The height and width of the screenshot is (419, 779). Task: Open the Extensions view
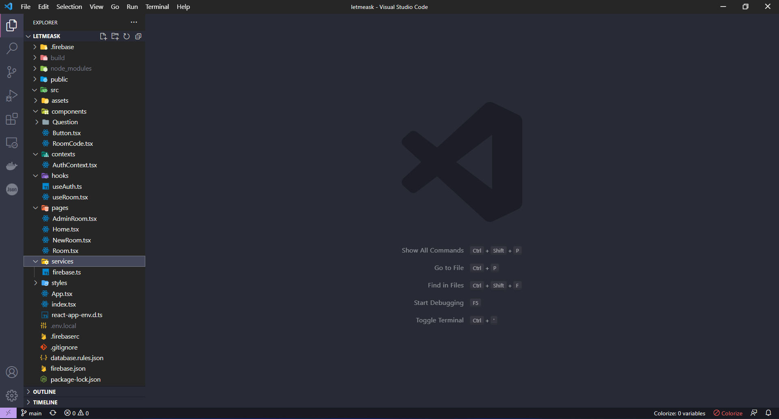pyautogui.click(x=12, y=119)
